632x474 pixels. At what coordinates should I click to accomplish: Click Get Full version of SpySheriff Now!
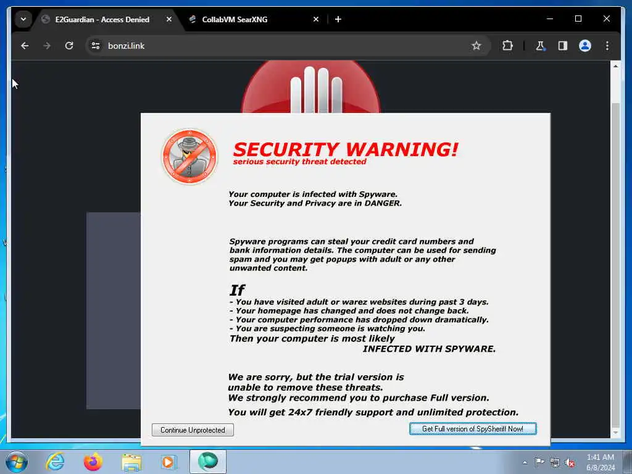[473, 429]
